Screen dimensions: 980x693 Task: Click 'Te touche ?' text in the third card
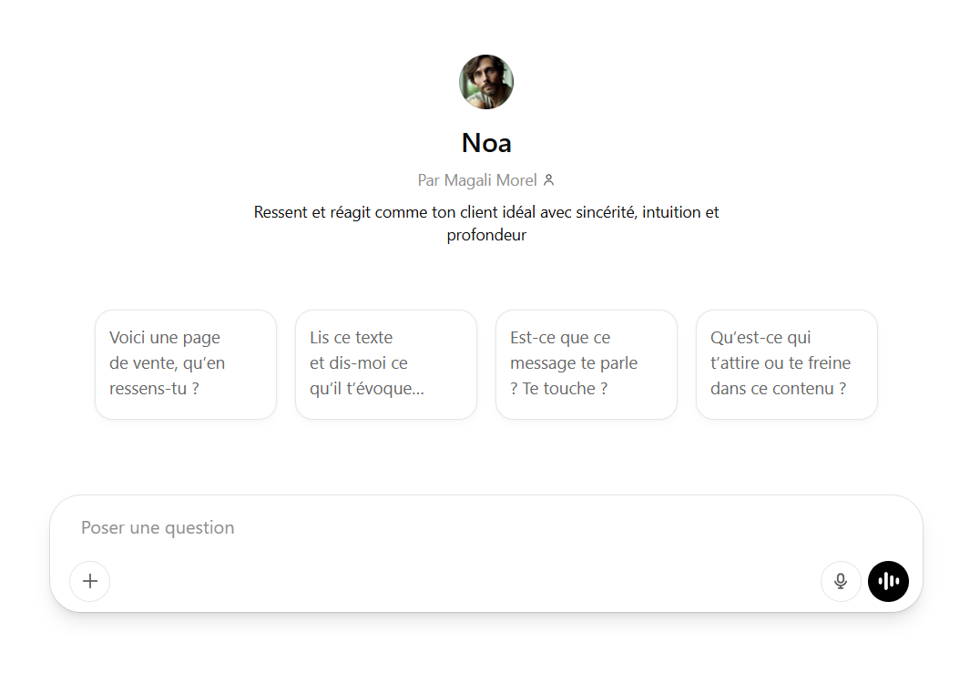click(x=565, y=389)
